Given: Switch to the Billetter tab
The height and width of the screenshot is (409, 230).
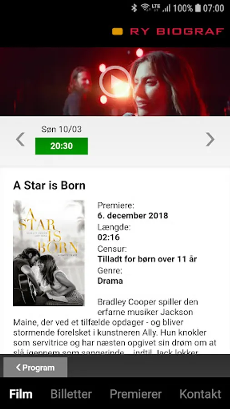Looking at the screenshot, I should pyautogui.click(x=71, y=394).
